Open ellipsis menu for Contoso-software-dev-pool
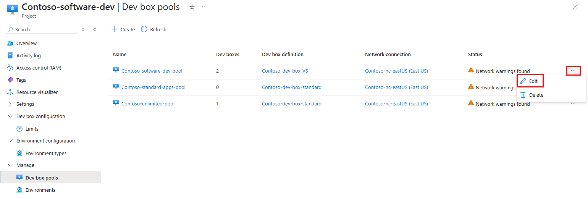This screenshot has width=588, height=199. pos(573,71)
